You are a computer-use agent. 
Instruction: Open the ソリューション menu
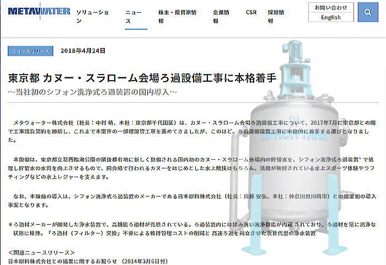click(92, 17)
